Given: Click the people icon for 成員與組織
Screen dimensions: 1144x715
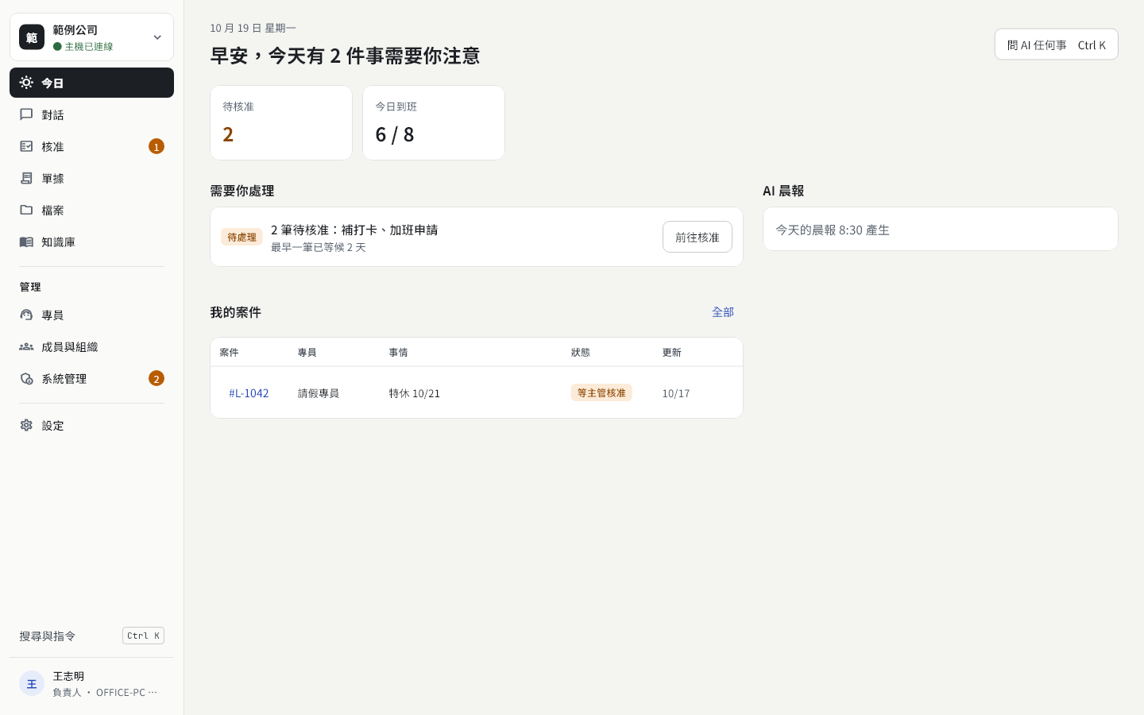Looking at the screenshot, I should click(x=26, y=346).
